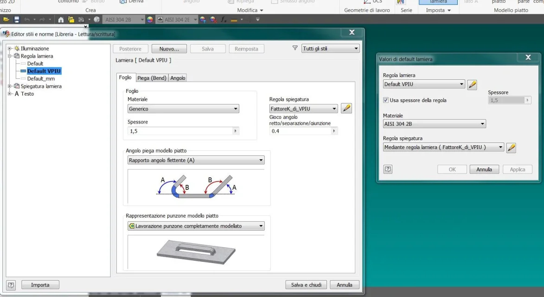Open the Materiale dropdown showing Generico
The height and width of the screenshot is (297, 544).
[183, 109]
